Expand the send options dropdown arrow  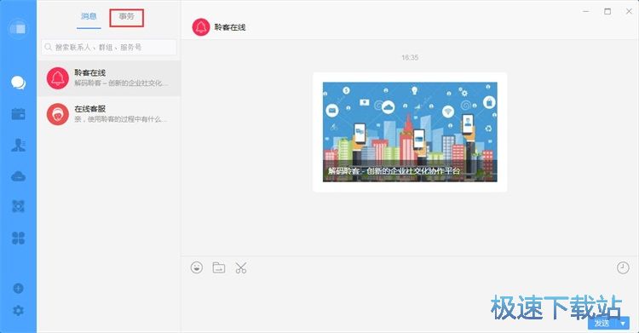tap(623, 324)
